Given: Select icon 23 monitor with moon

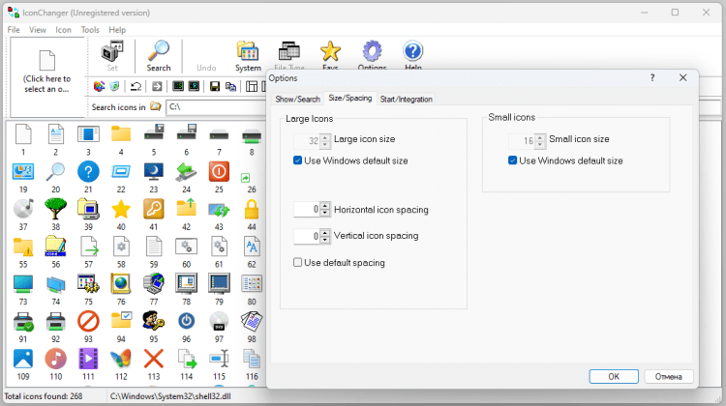Looking at the screenshot, I should (x=154, y=172).
